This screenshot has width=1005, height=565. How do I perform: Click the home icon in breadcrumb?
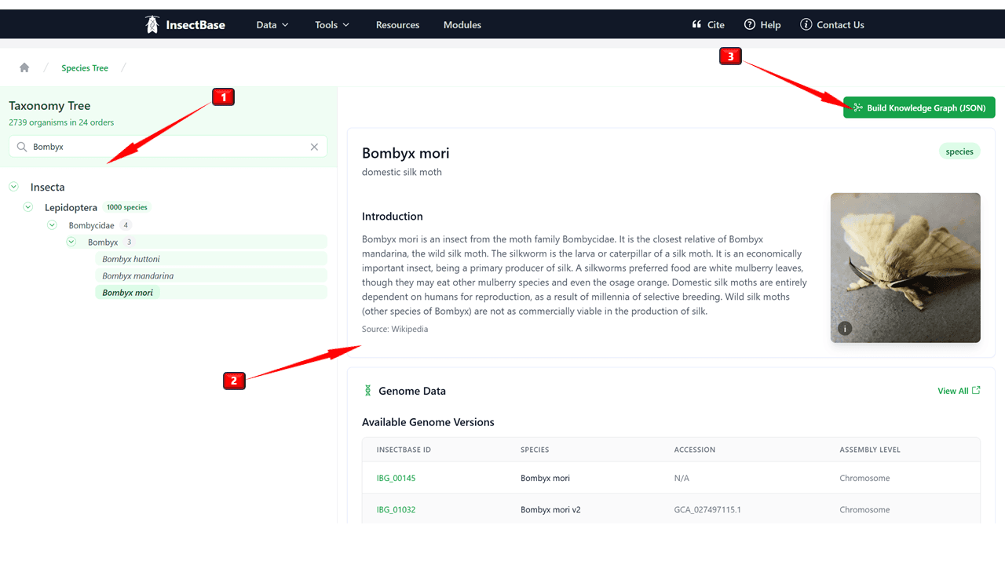pos(24,68)
